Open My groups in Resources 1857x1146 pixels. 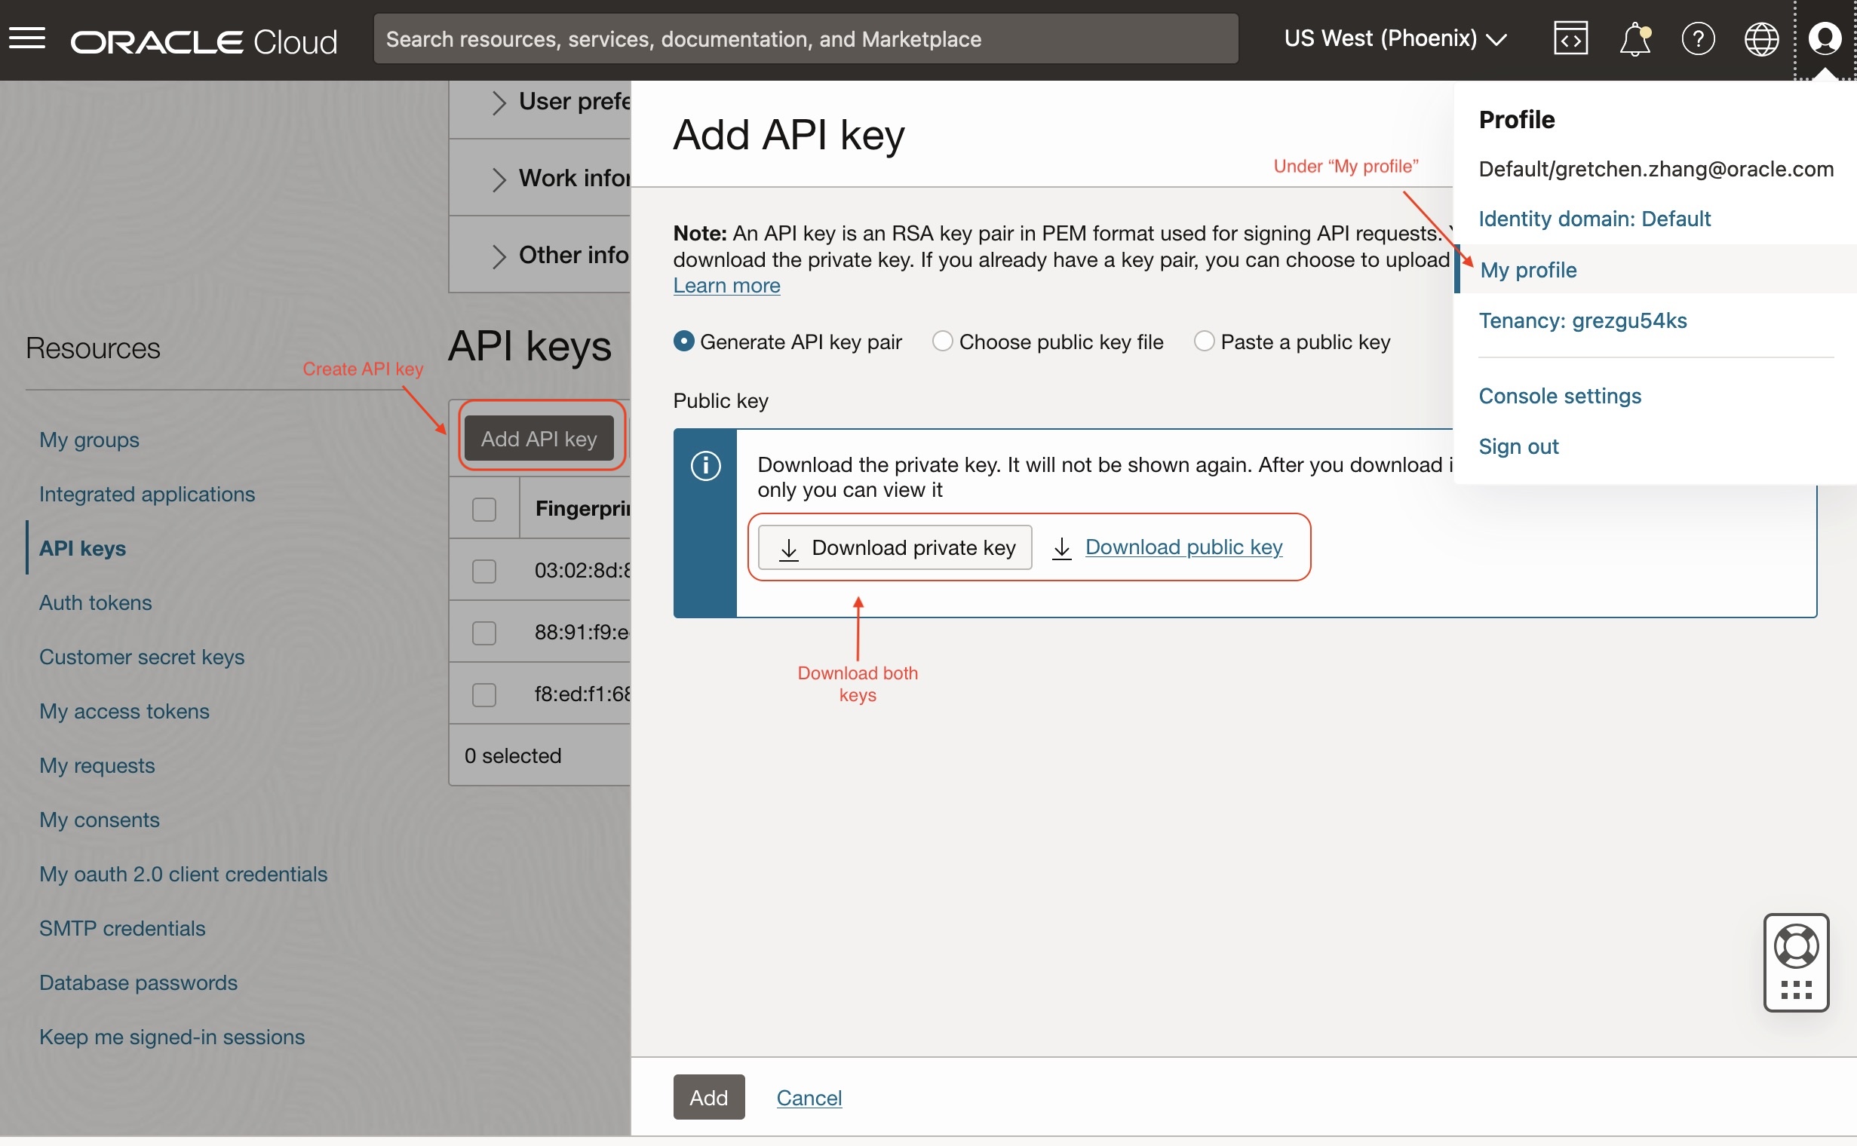[90, 440]
